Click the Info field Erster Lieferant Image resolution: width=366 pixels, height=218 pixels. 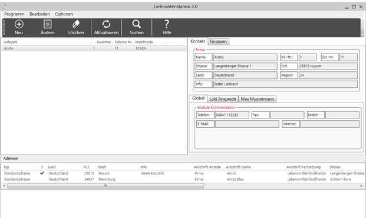[285, 84]
